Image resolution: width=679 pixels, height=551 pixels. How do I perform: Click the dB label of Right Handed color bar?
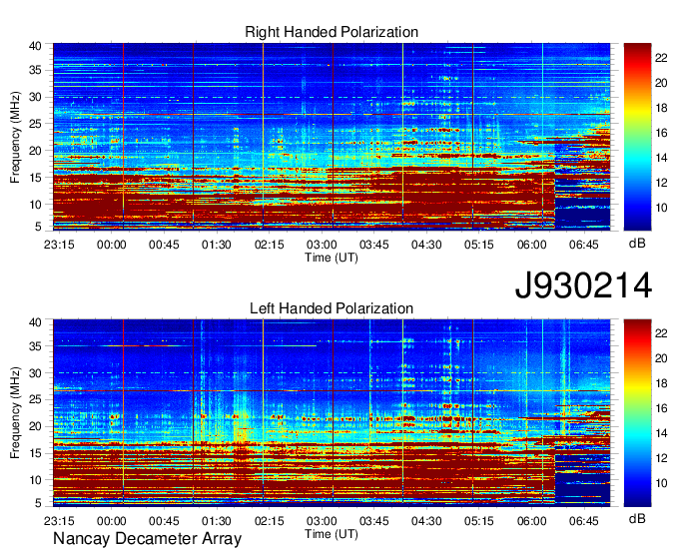[x=637, y=244]
